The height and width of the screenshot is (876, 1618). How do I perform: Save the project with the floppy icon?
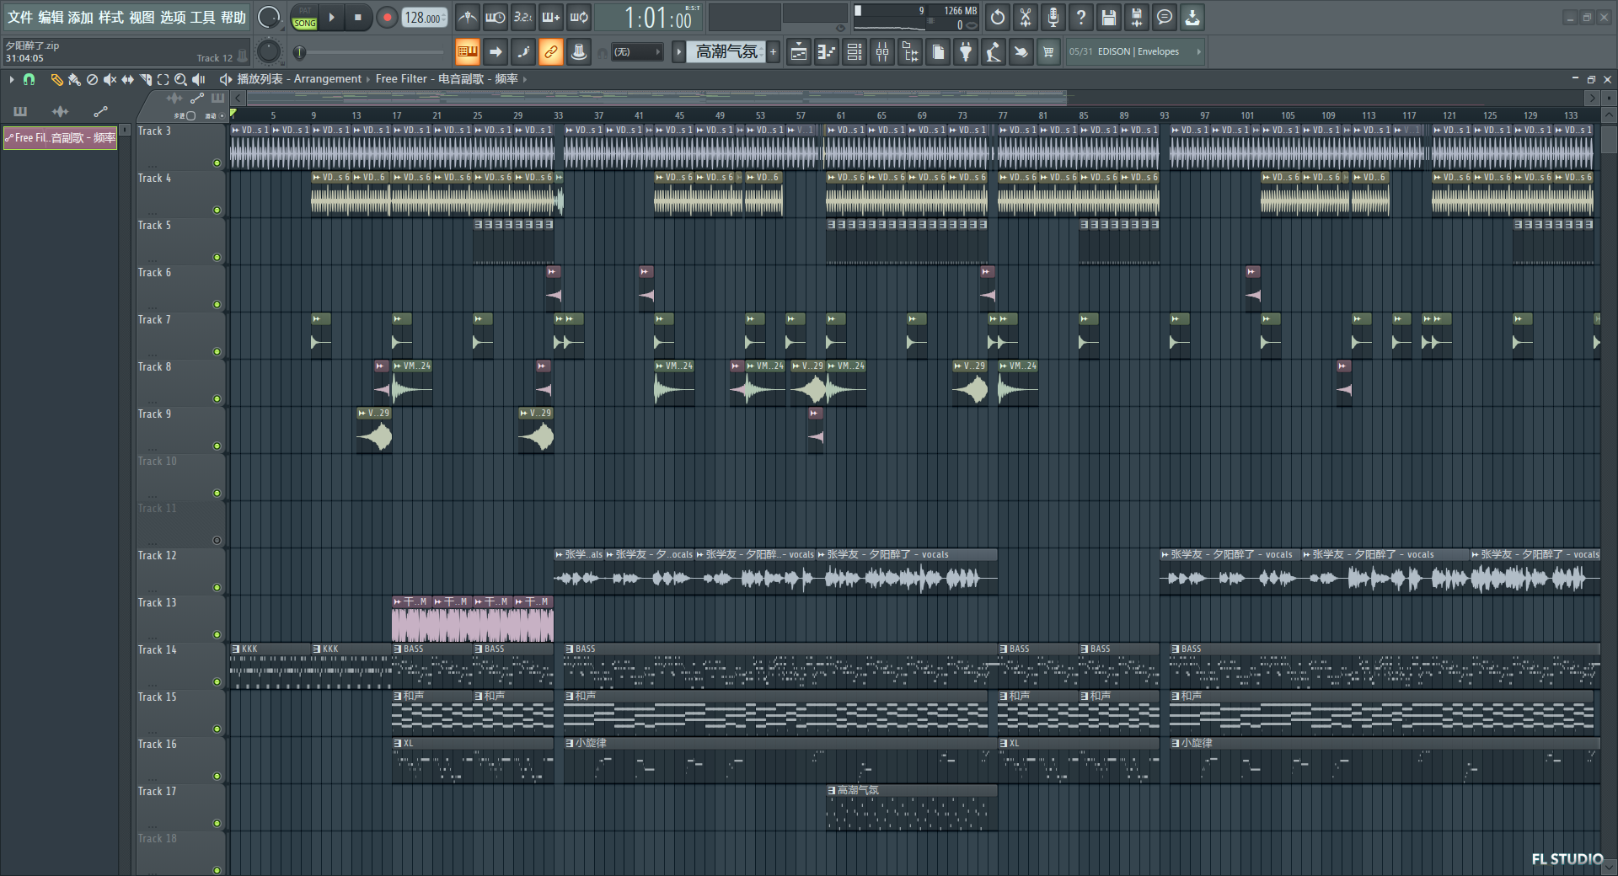coord(1109,17)
